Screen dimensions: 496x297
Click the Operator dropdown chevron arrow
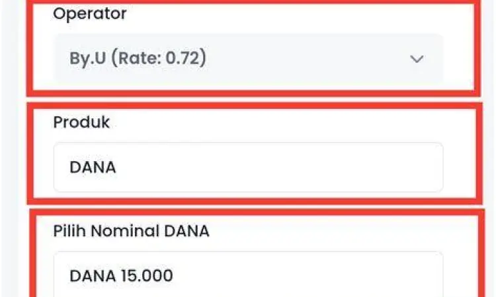(x=416, y=59)
